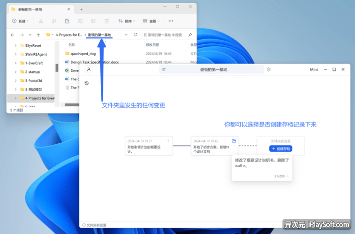Expand 3-测试模型 tree node
This screenshot has height=234, width=355.
(16, 89)
